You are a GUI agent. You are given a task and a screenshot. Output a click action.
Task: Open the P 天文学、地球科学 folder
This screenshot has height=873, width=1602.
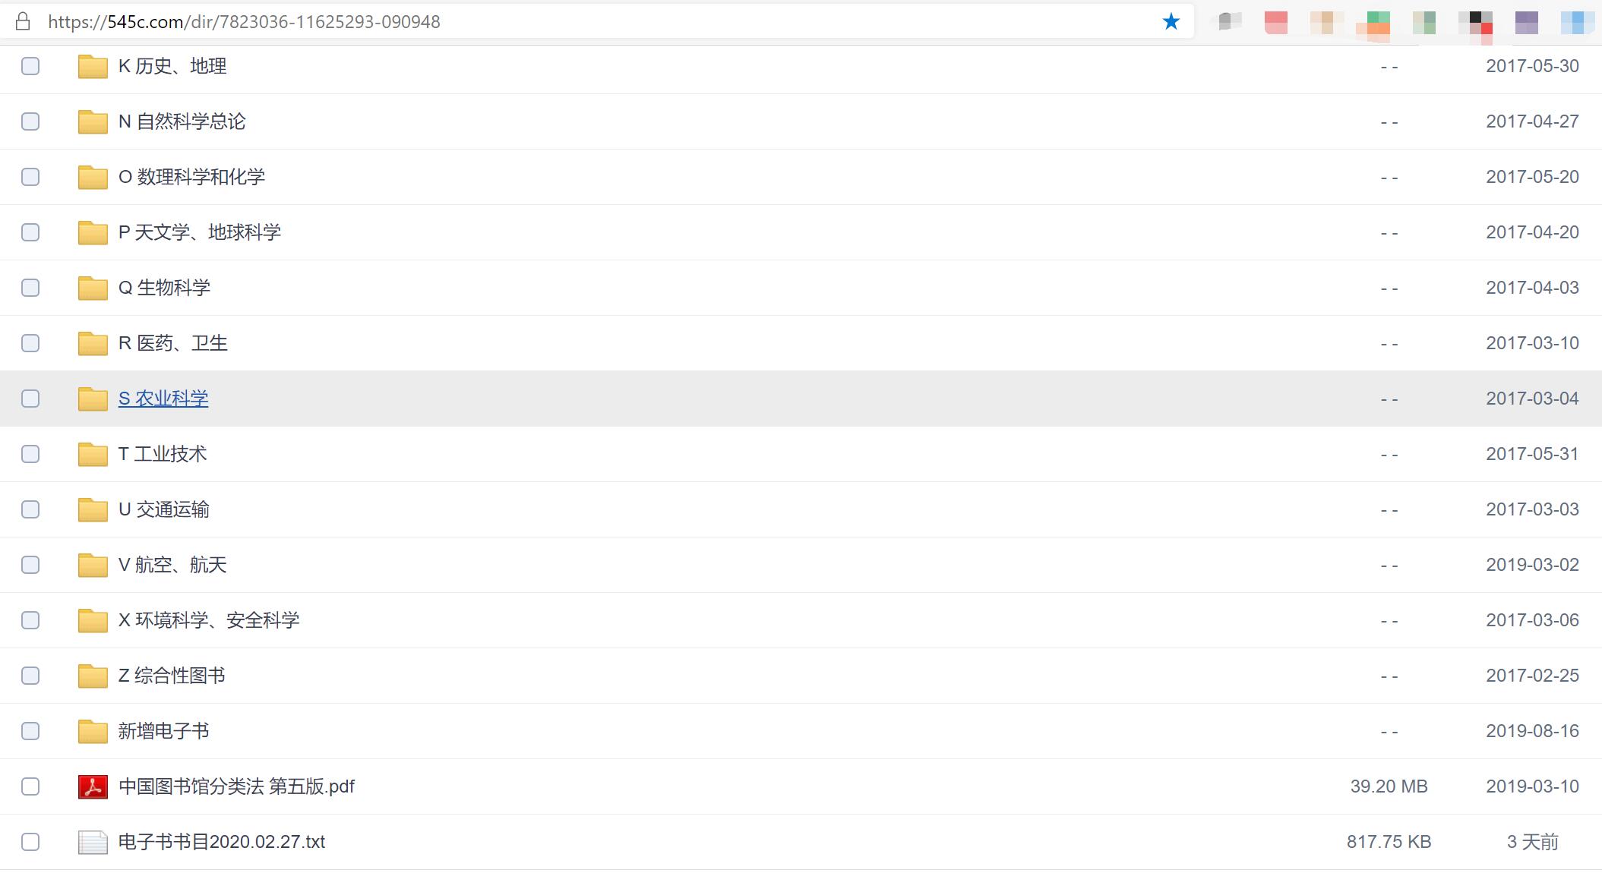coord(200,232)
